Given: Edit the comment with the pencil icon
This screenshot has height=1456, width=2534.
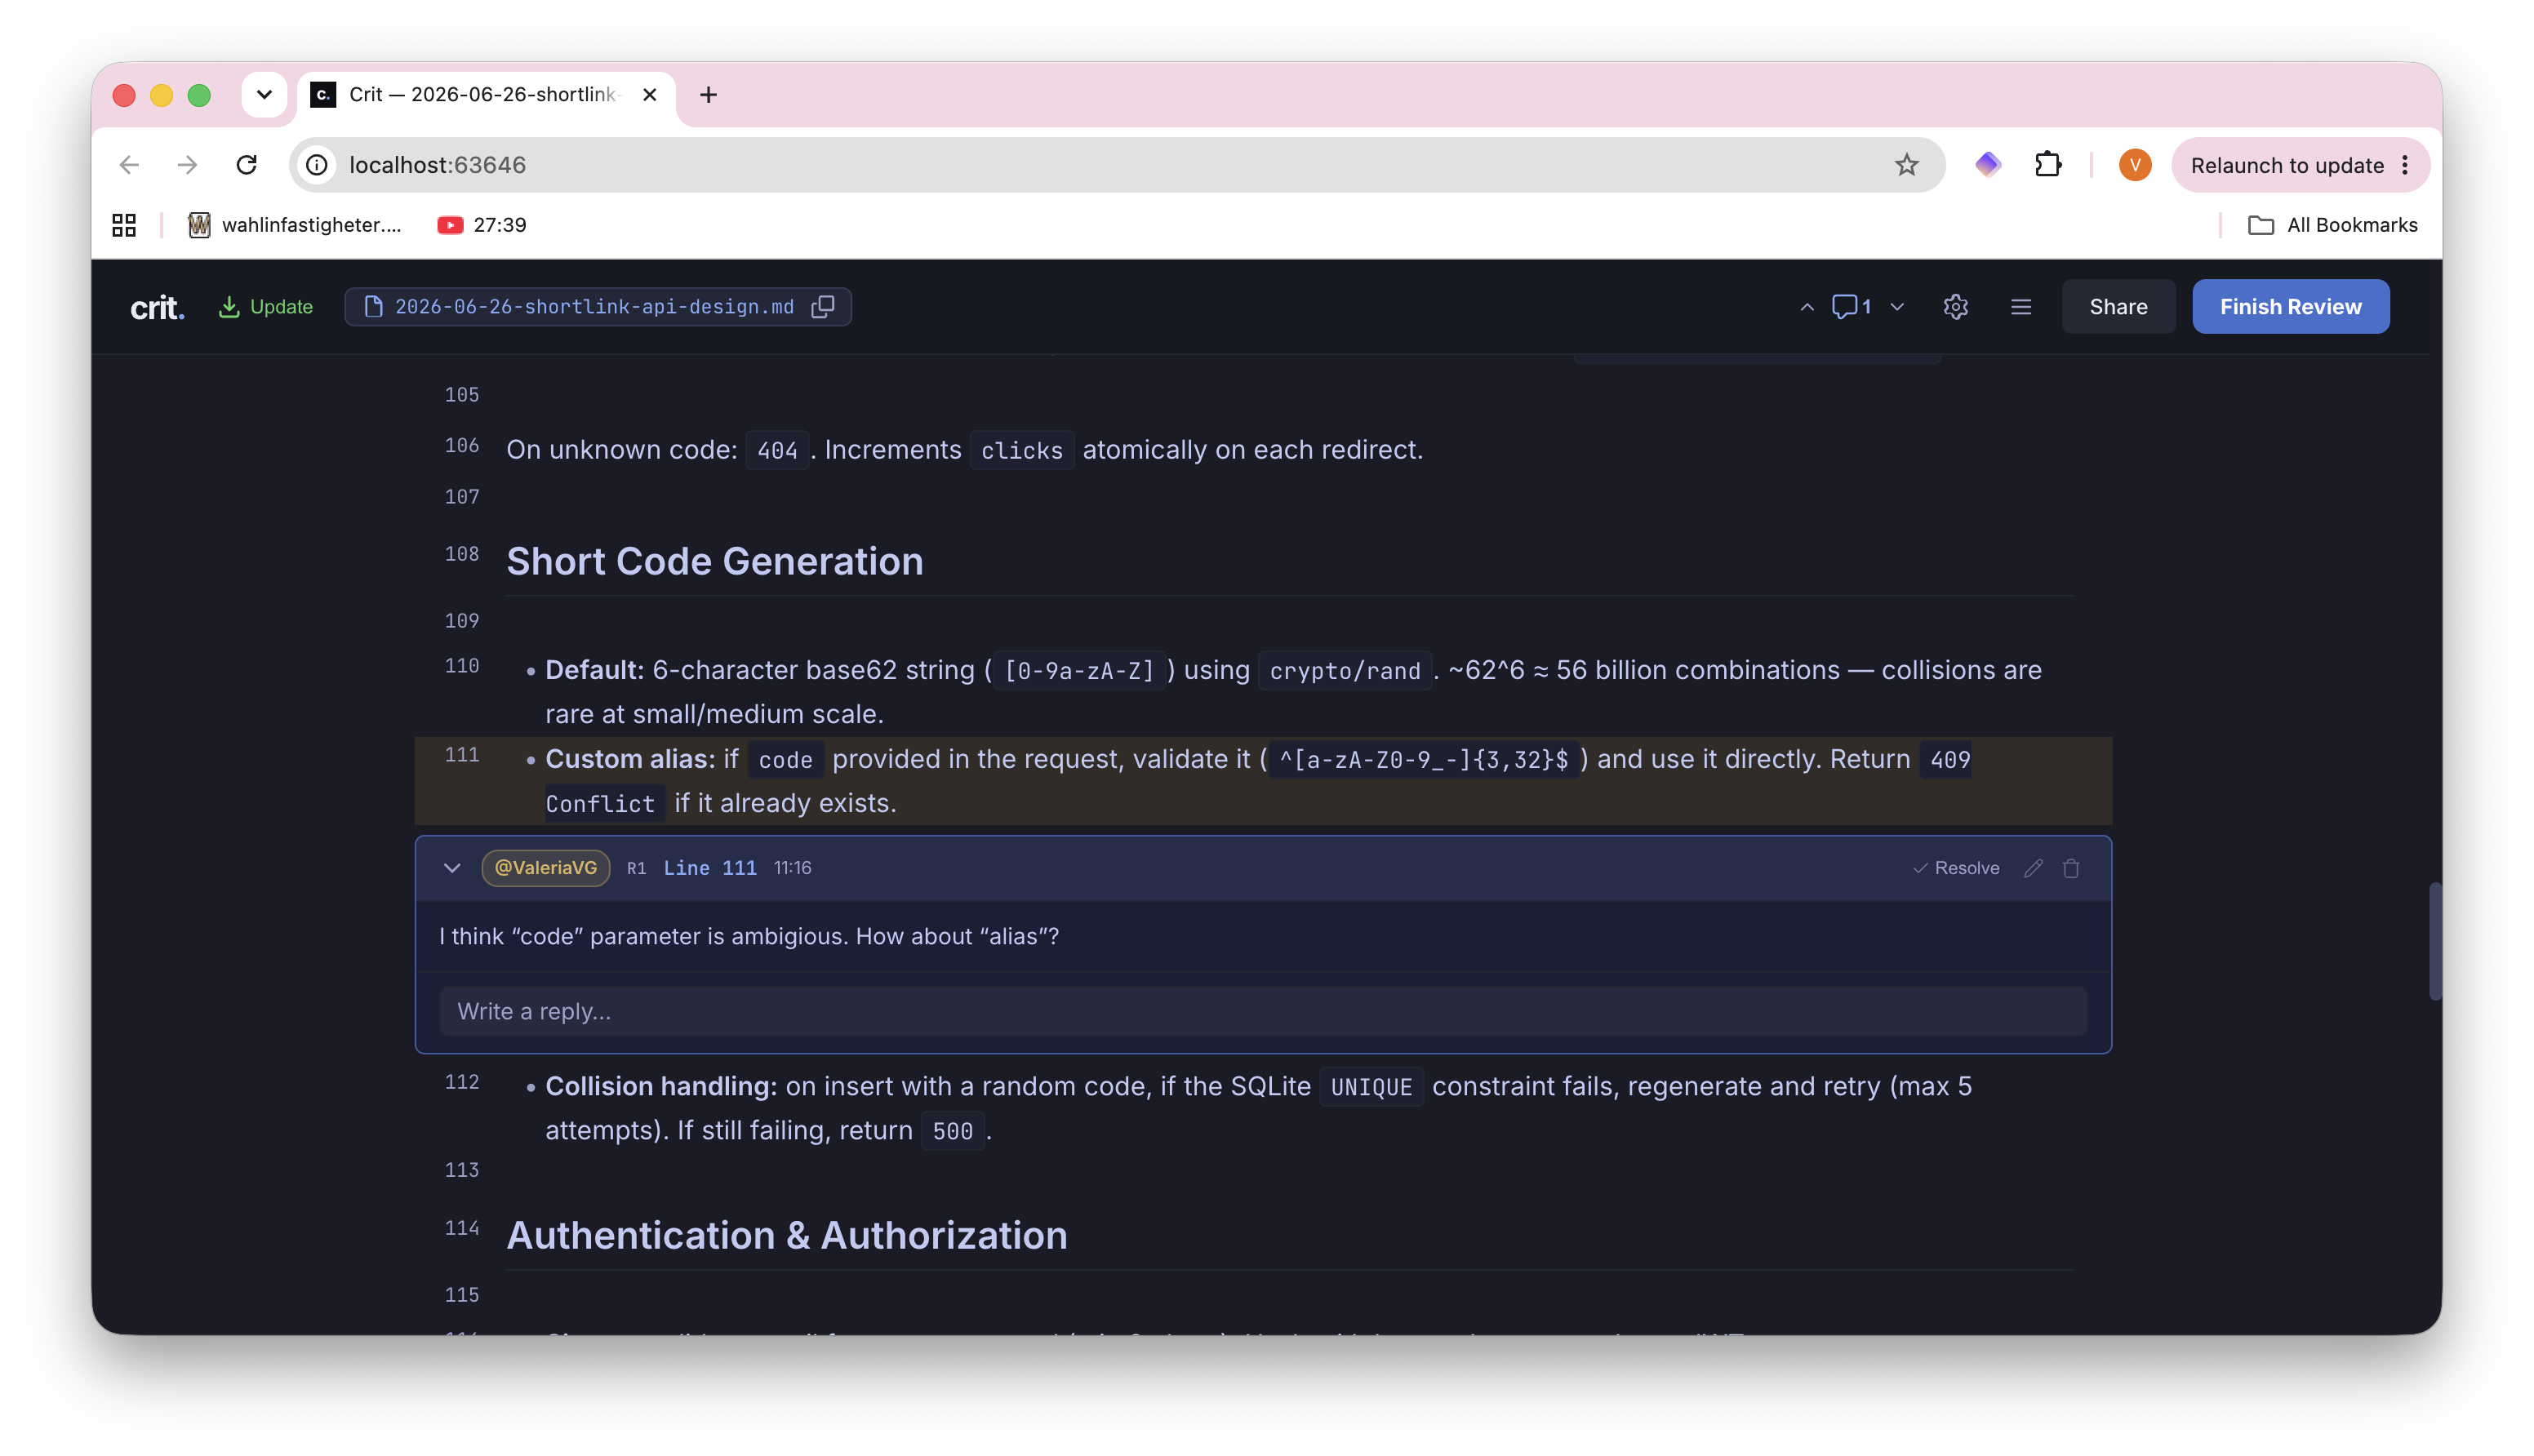Looking at the screenshot, I should (2033, 868).
